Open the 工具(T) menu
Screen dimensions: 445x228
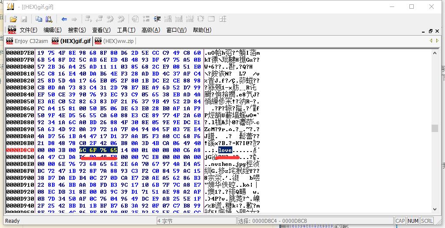[x=126, y=30]
